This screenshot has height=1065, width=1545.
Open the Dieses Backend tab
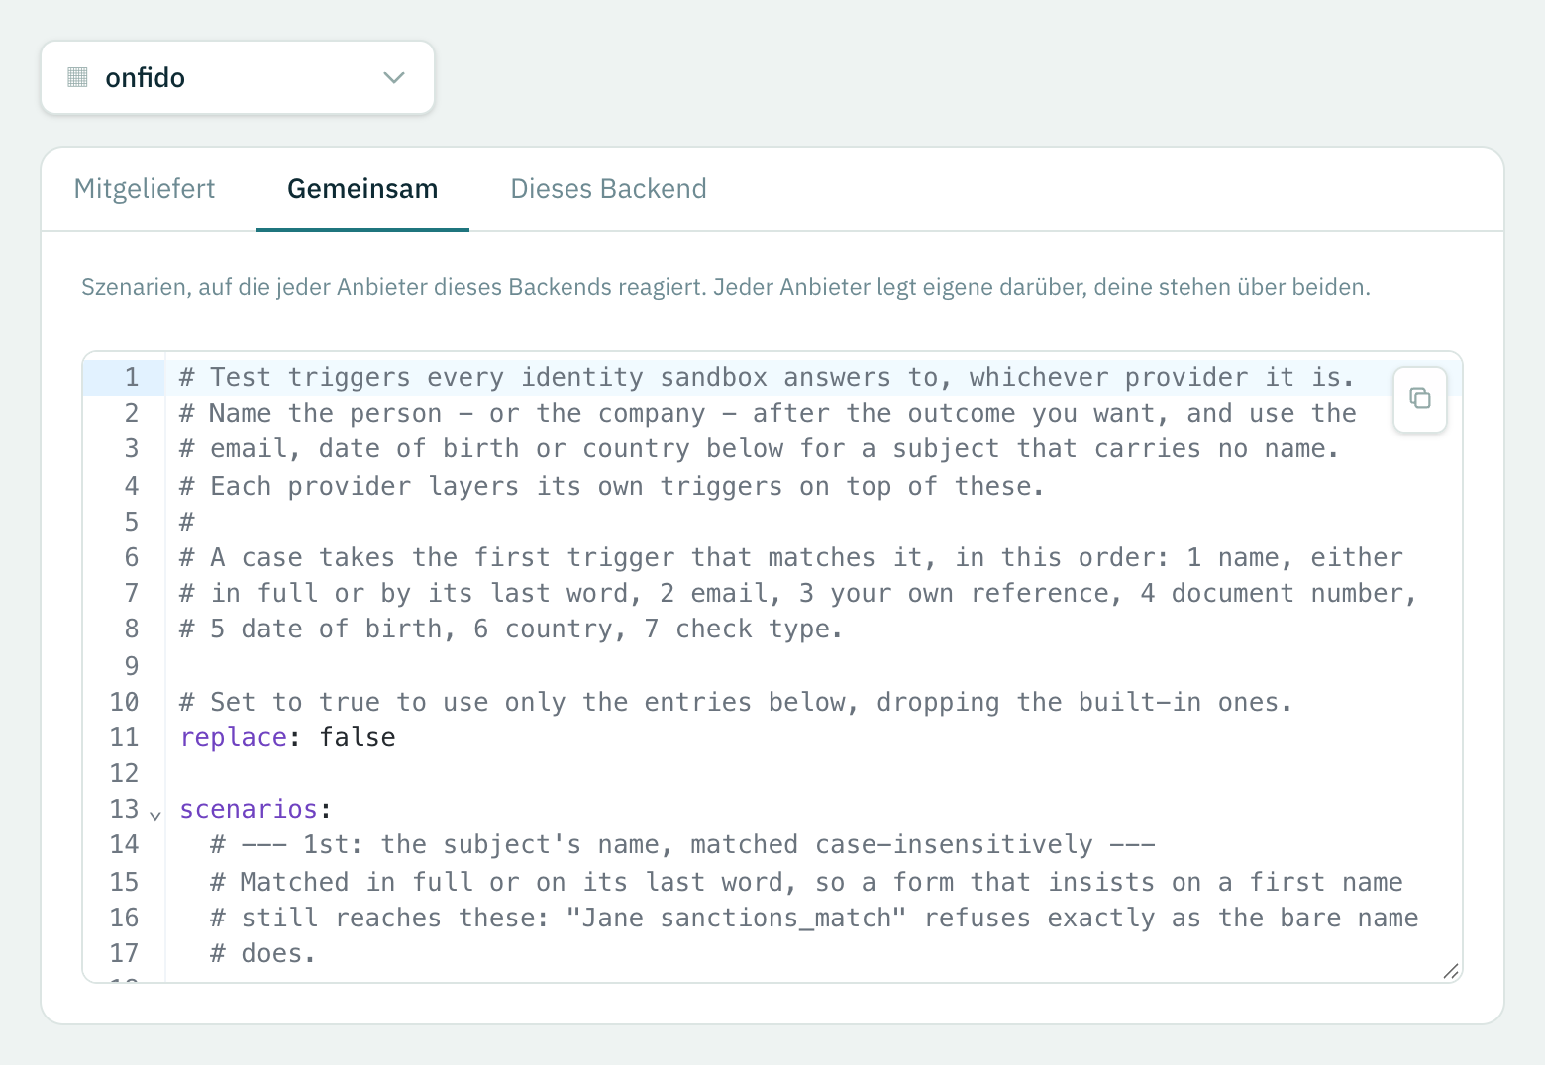(608, 189)
